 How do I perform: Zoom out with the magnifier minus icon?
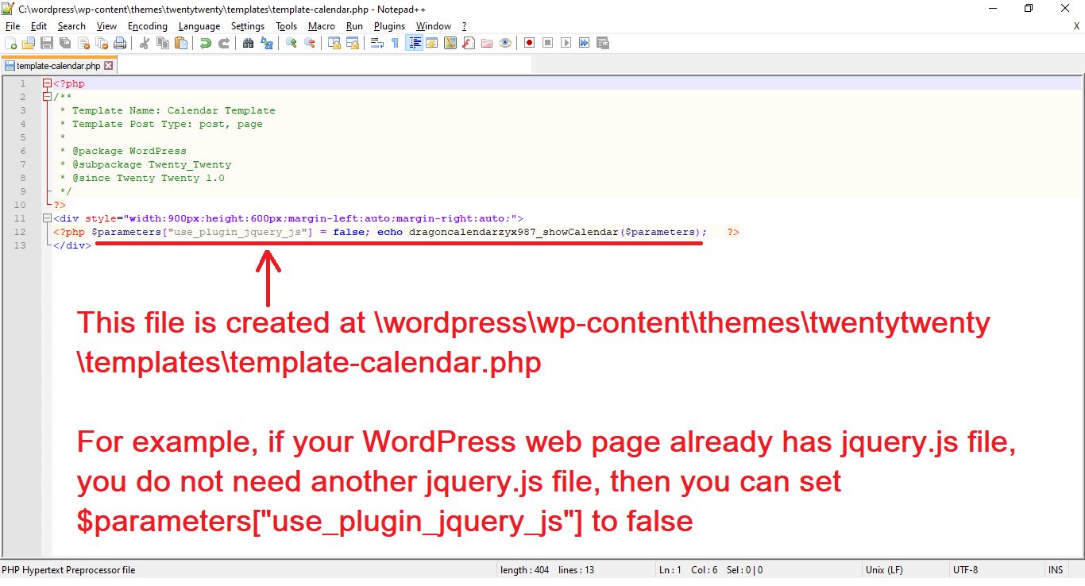(310, 43)
